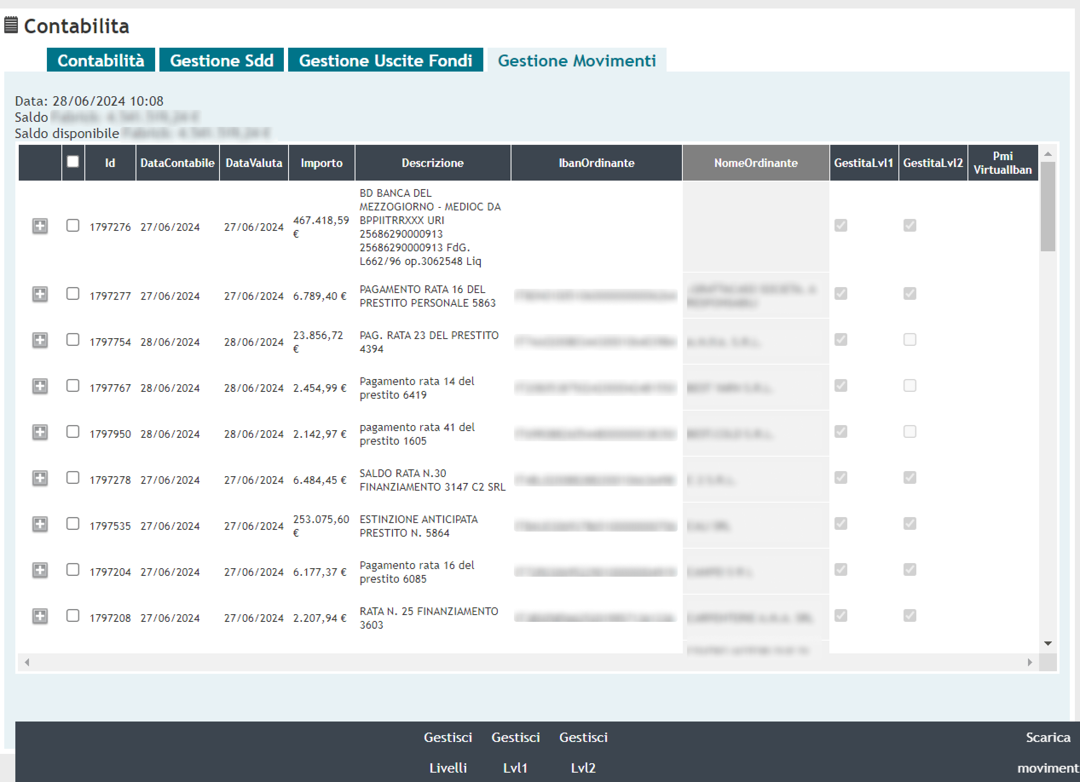Click the horizontal scrollbar right arrow

tap(1030, 662)
